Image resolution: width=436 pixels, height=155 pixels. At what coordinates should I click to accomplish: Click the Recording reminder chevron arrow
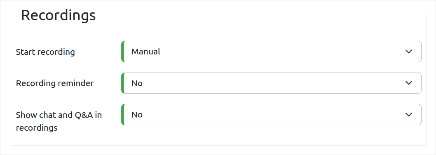pyautogui.click(x=408, y=83)
